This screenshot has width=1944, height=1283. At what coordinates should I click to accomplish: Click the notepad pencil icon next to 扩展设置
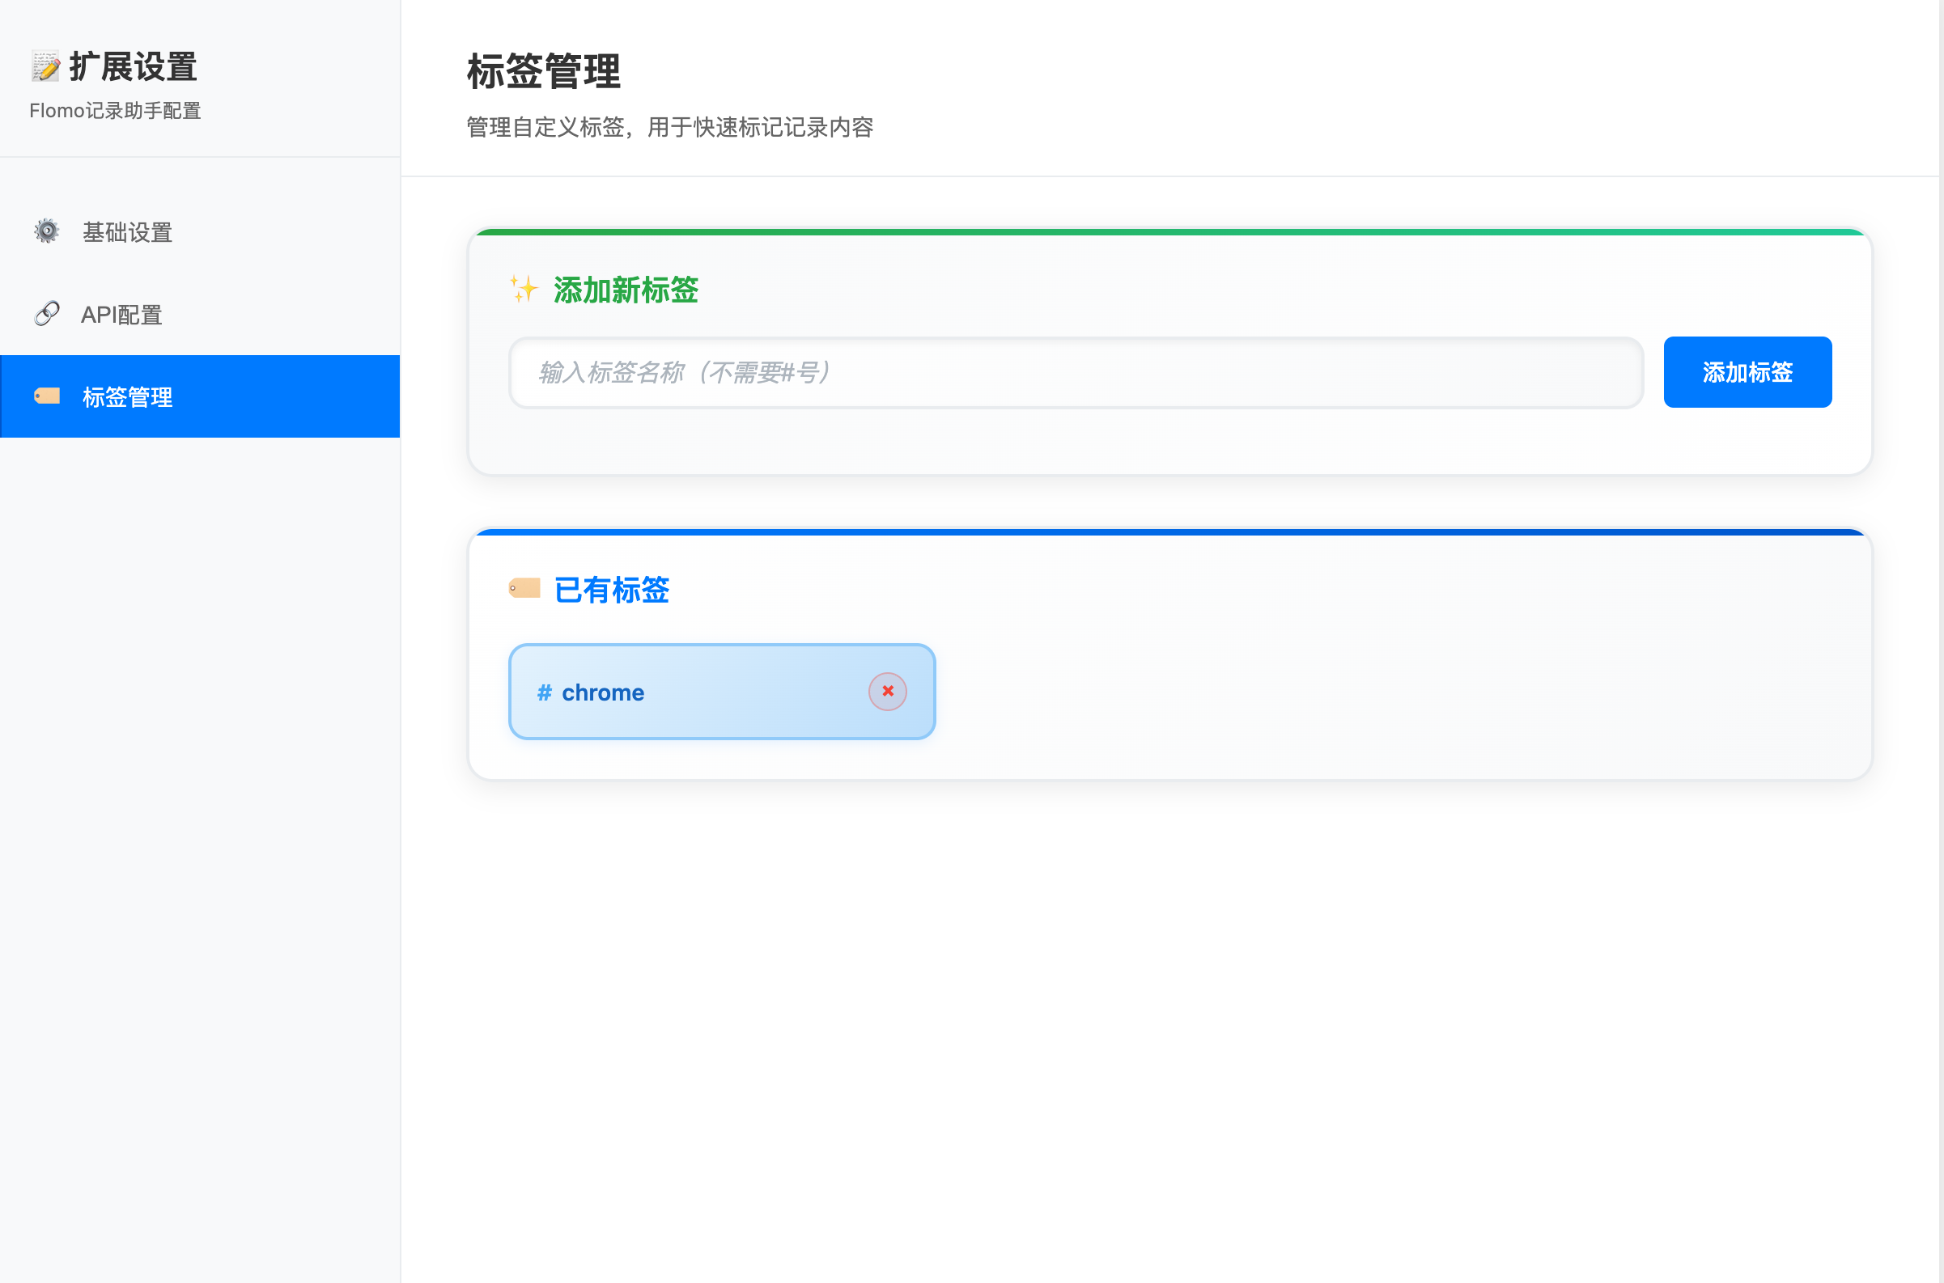click(x=46, y=66)
